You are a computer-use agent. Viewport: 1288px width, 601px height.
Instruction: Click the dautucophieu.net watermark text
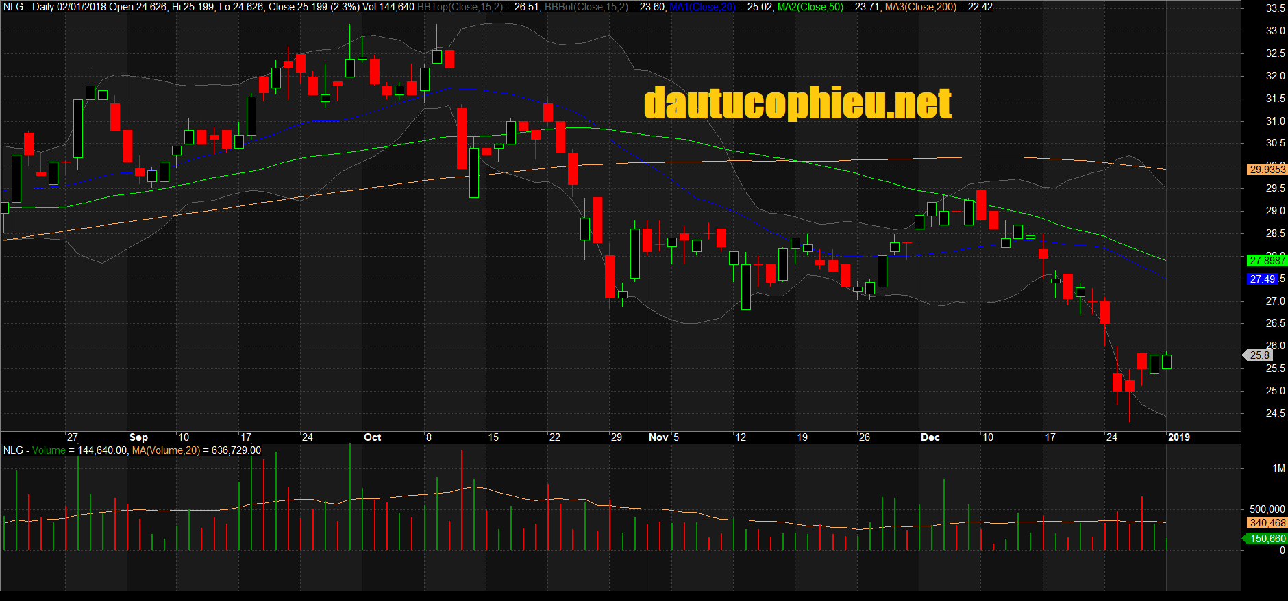tap(797, 104)
